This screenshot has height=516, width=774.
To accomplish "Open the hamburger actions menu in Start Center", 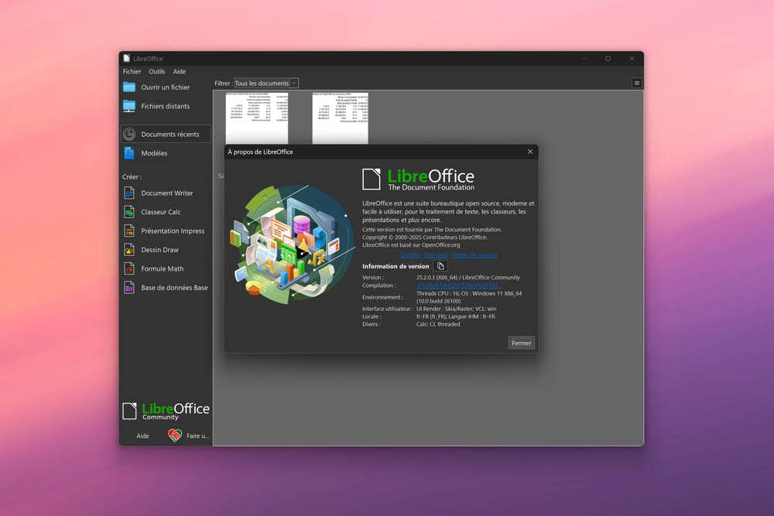I will (637, 83).
